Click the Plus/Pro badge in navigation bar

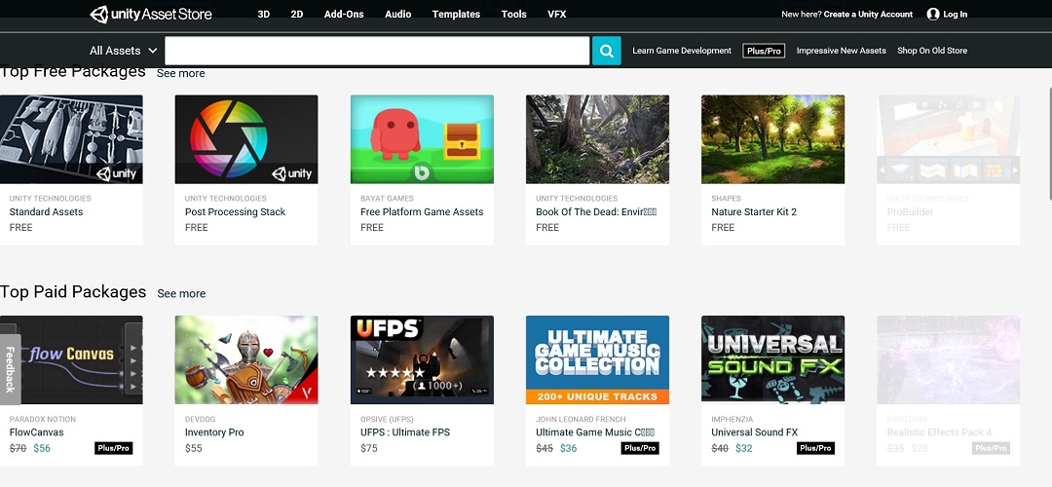pos(764,51)
